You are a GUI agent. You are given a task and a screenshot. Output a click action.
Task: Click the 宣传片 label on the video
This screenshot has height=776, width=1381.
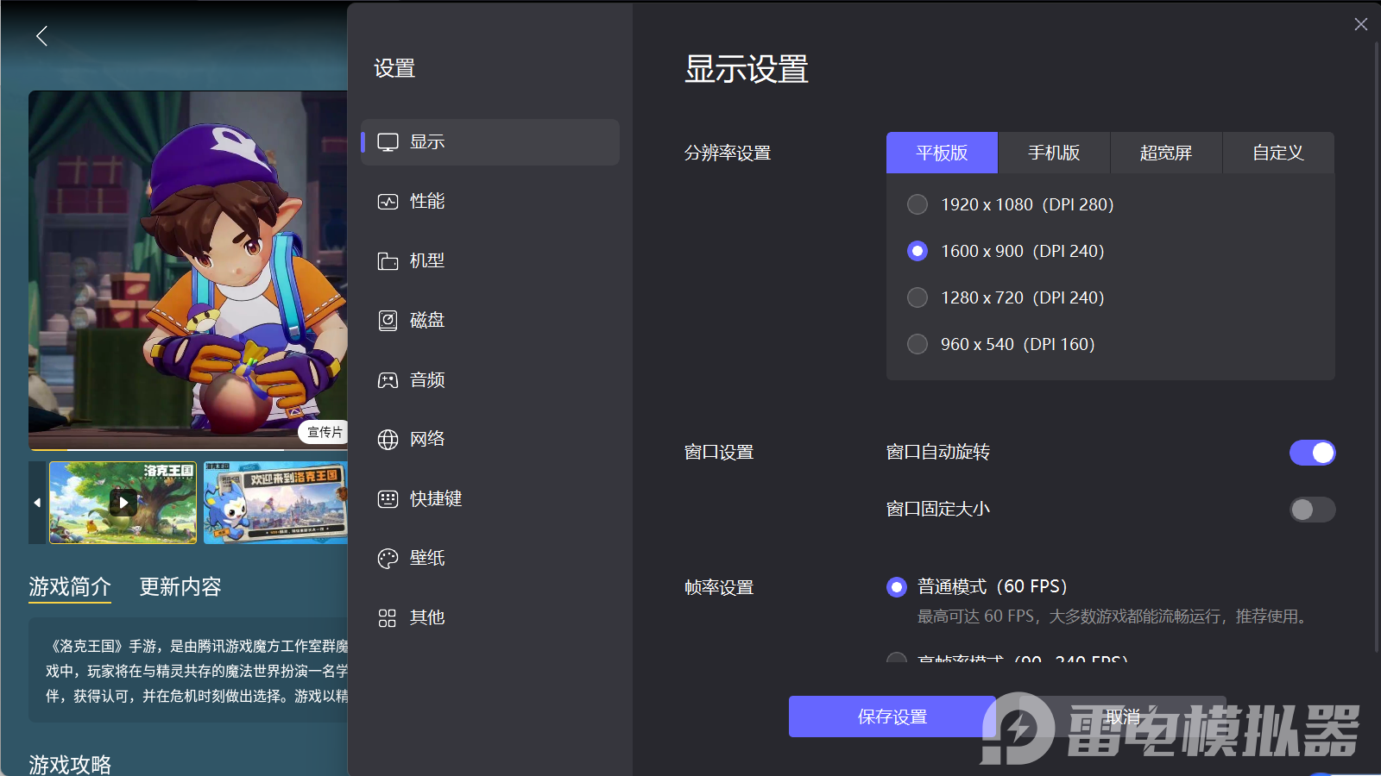point(324,432)
